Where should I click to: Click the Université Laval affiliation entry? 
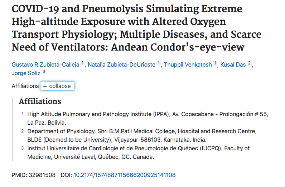(139, 152)
